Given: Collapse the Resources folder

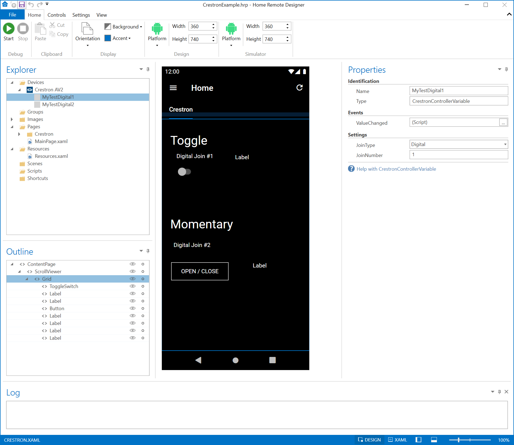Looking at the screenshot, I should pyautogui.click(x=12, y=149).
